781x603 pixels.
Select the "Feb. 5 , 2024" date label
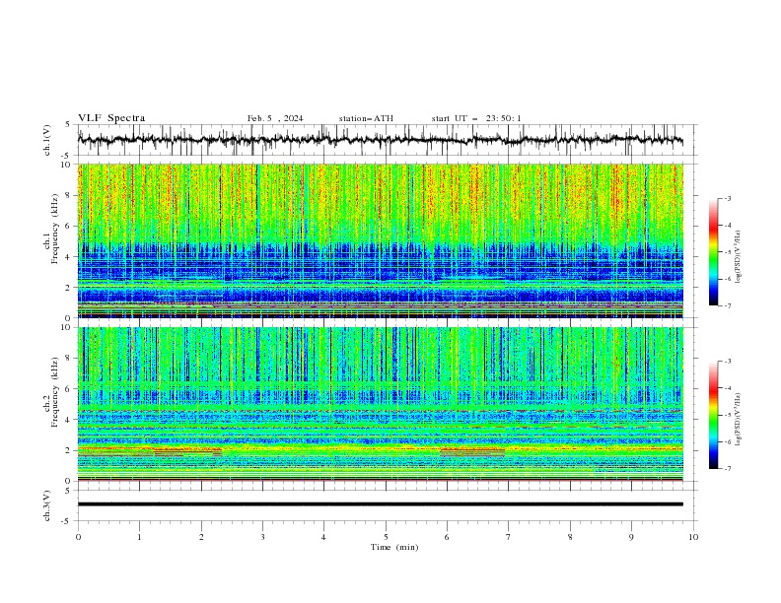point(275,118)
